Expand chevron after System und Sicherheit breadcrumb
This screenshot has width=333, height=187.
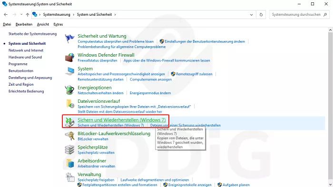[x=115, y=15]
